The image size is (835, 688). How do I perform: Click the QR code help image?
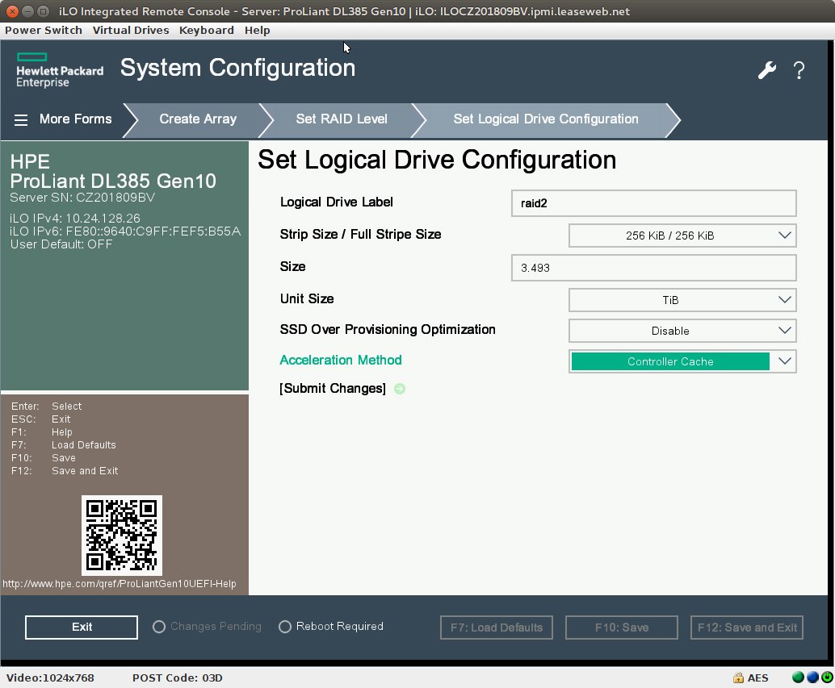pyautogui.click(x=121, y=536)
